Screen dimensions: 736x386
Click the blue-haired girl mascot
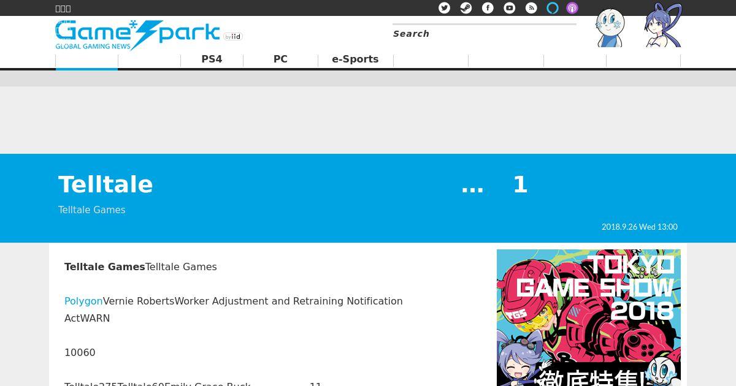[663, 25]
